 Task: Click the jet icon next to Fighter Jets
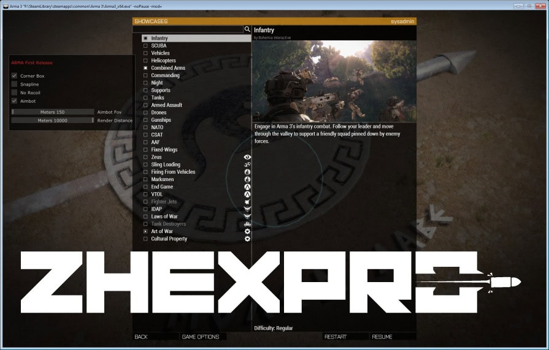point(247,202)
